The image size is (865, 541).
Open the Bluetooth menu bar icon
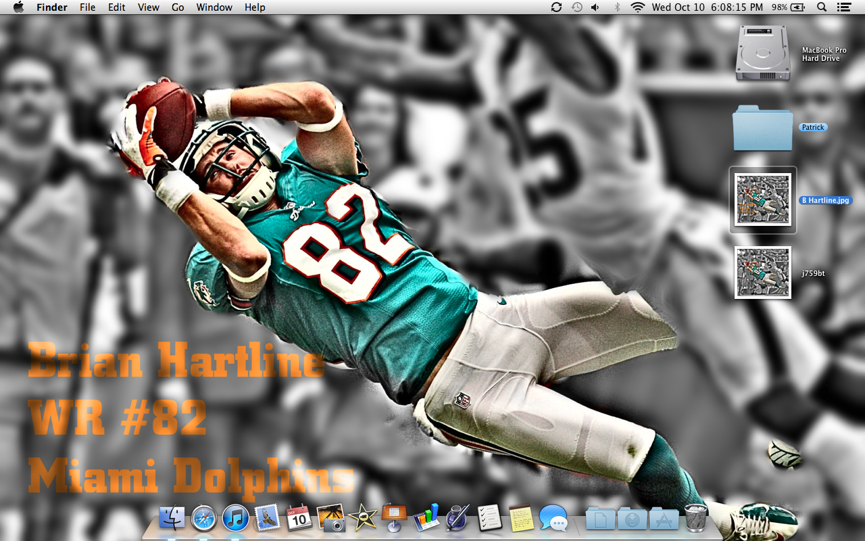click(x=616, y=7)
